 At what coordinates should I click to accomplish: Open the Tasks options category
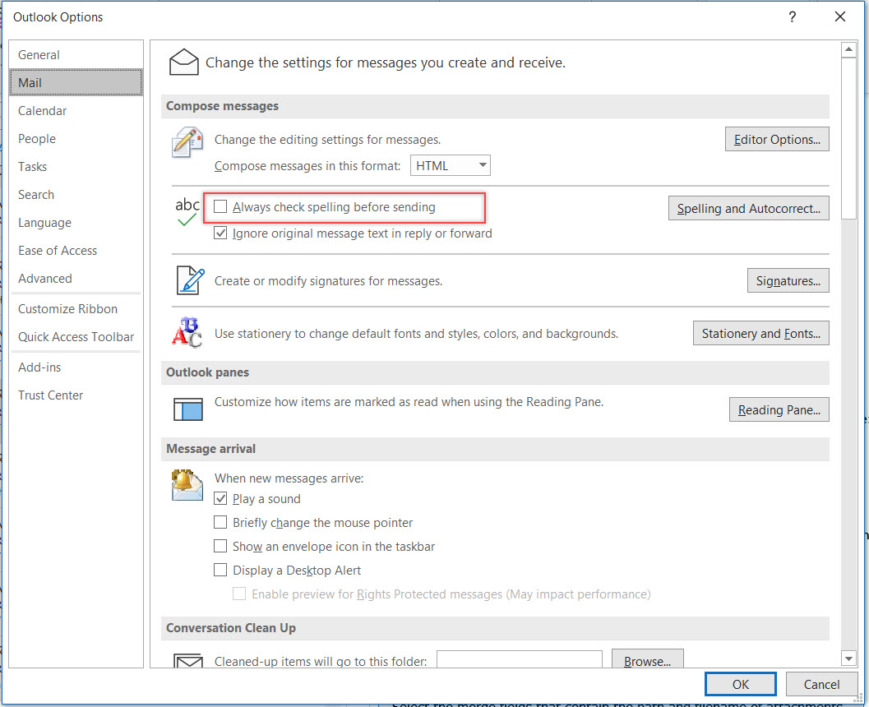pos(76,167)
